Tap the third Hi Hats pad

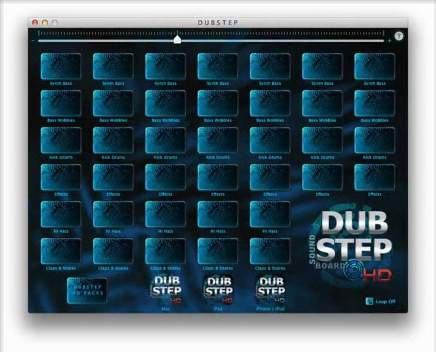click(165, 214)
